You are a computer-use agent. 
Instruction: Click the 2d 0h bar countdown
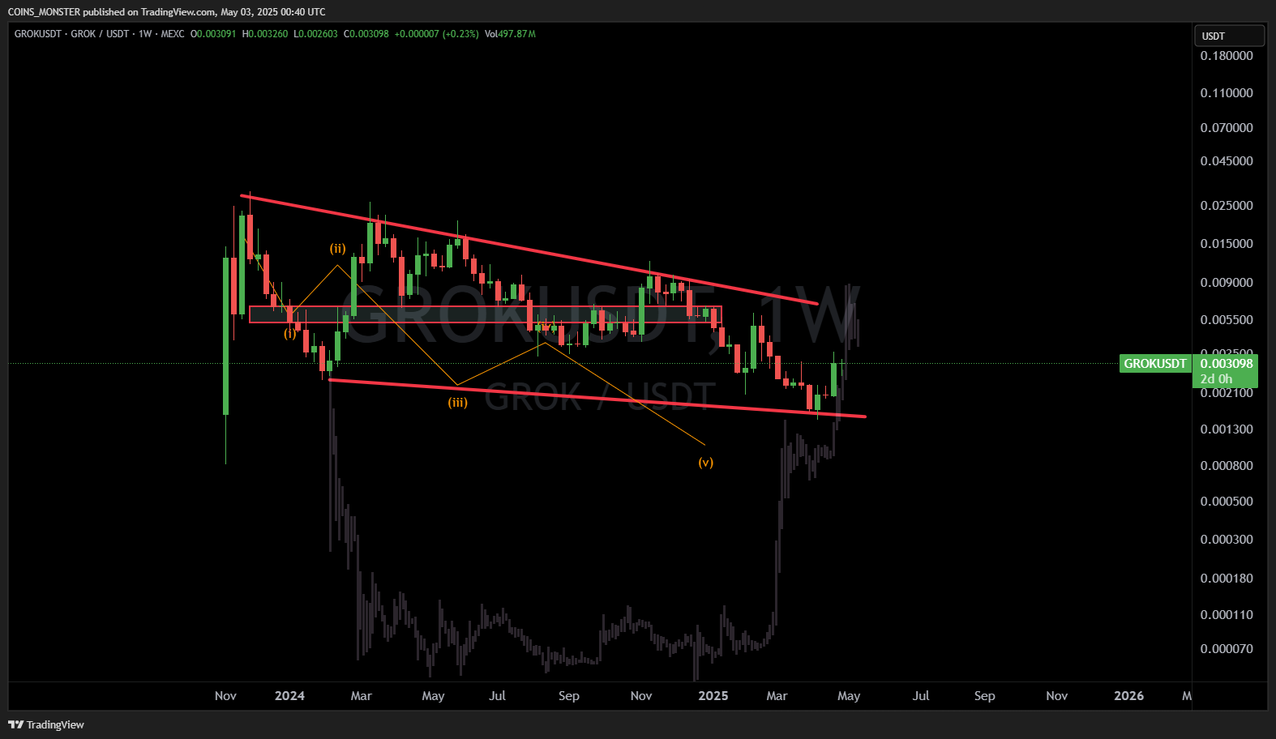(x=1216, y=378)
